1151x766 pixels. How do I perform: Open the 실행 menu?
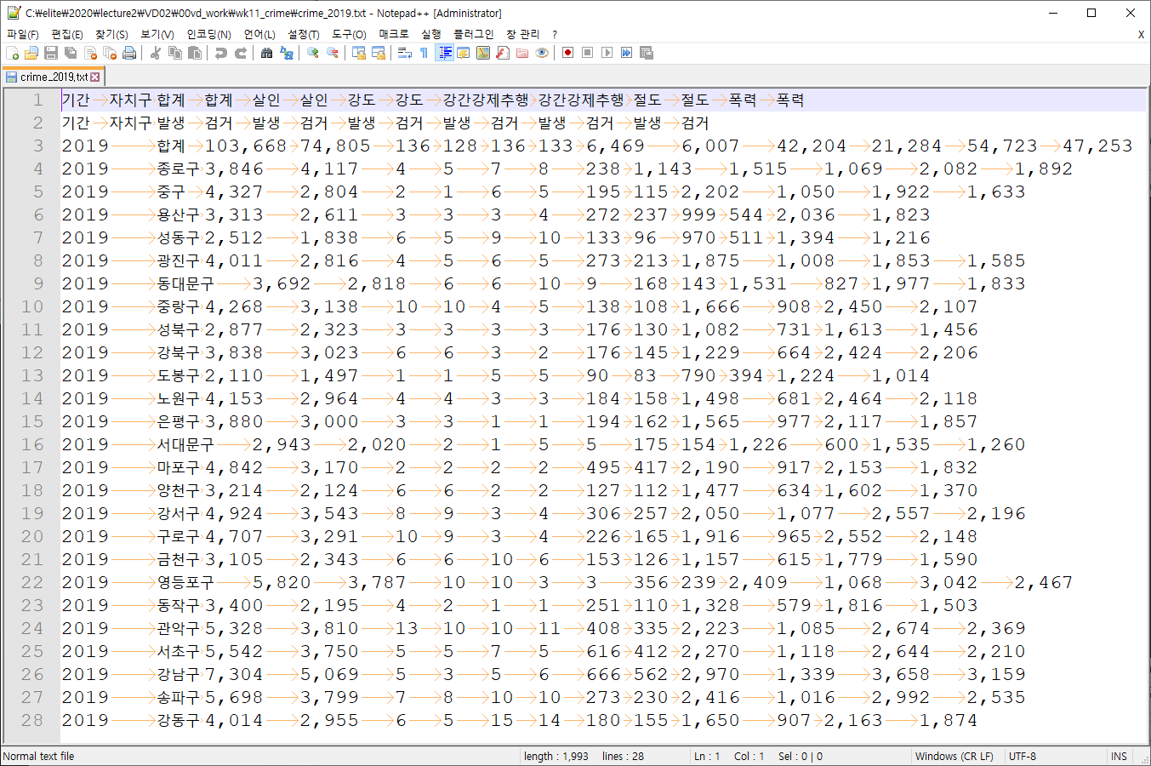click(431, 34)
